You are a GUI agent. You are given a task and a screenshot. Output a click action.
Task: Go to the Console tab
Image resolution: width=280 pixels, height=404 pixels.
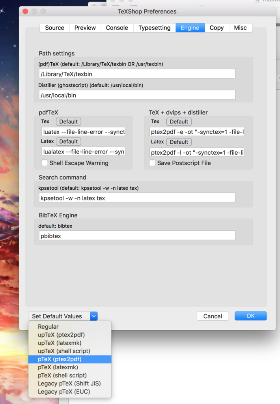[117, 28]
